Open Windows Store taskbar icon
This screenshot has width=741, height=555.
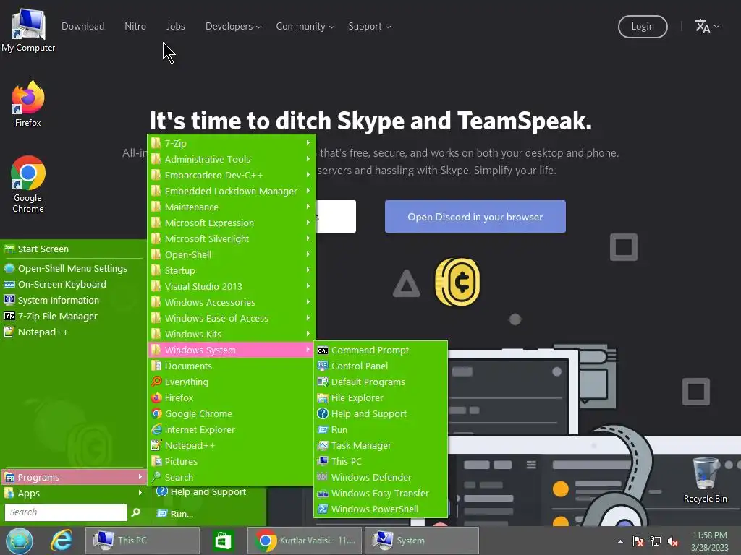[223, 541]
